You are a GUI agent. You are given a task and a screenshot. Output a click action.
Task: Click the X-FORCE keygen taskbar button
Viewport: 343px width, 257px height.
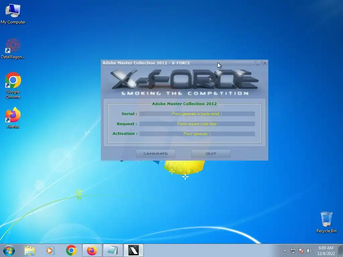(x=134, y=250)
